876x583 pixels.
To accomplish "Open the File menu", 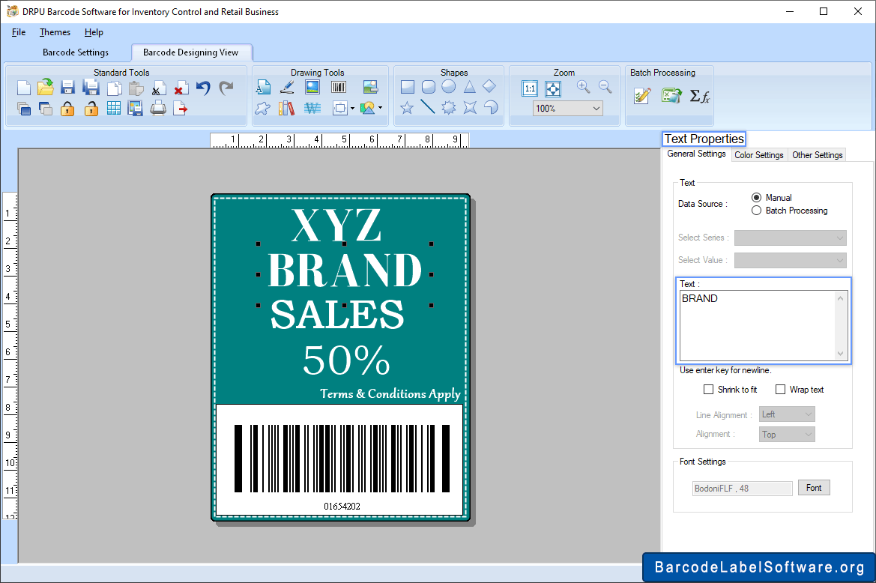I will (x=19, y=32).
